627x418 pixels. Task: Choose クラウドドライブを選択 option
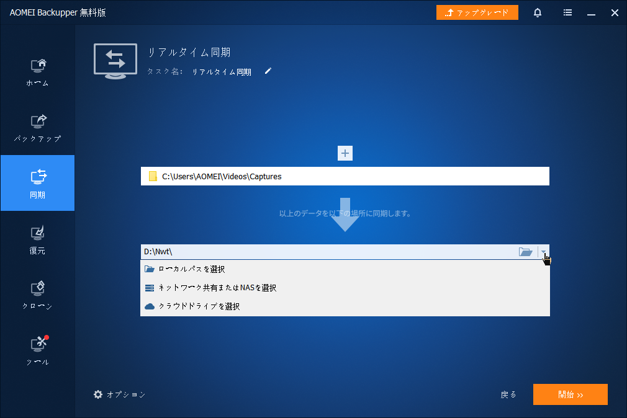point(345,306)
